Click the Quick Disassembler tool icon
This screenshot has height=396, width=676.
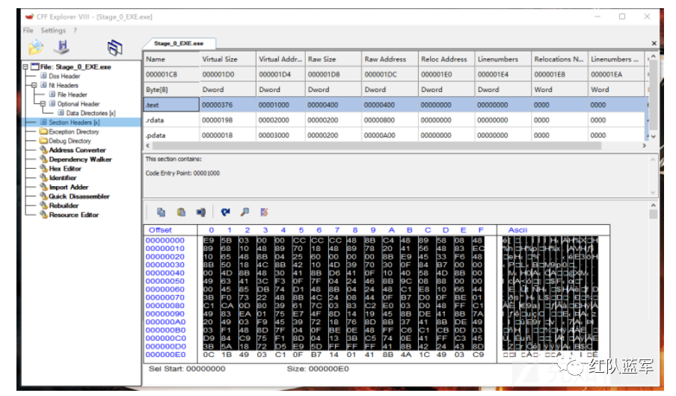43,196
